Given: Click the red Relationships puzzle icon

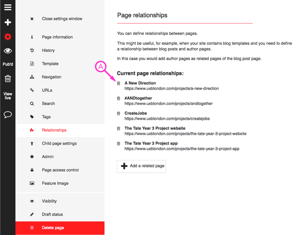Looking at the screenshot, I should click(x=32, y=130).
